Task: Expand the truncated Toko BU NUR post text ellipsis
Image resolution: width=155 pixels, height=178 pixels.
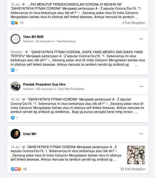Action: coord(136,65)
